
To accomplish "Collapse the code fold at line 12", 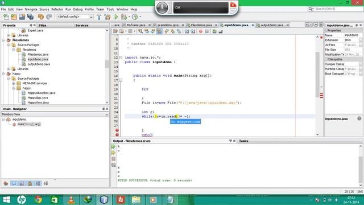I will pos(121,58).
